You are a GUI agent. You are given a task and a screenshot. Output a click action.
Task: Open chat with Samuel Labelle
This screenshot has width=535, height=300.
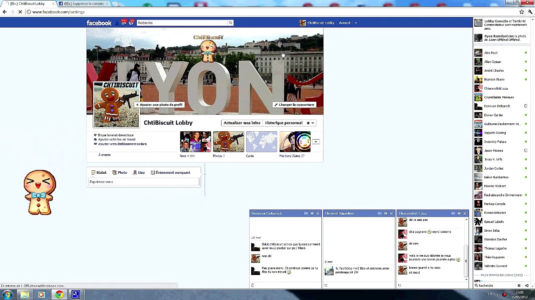coord(501,222)
